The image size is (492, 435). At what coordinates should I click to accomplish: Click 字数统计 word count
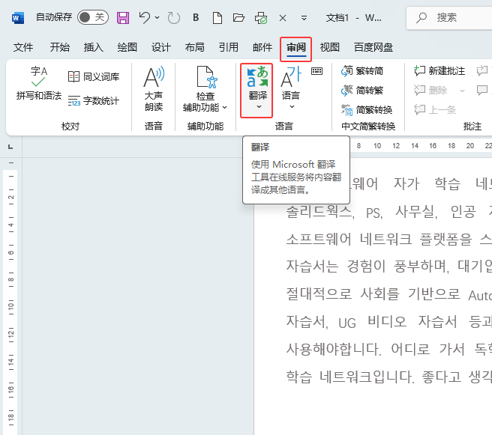click(x=94, y=101)
